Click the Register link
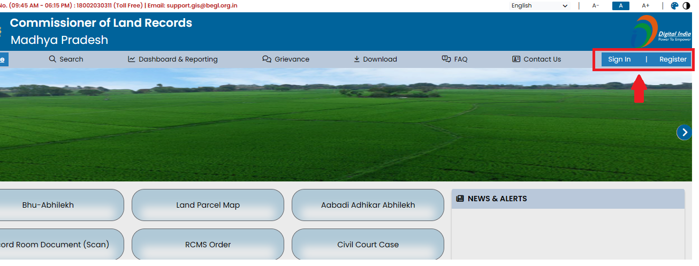Image resolution: width=699 pixels, height=266 pixels. click(x=673, y=59)
